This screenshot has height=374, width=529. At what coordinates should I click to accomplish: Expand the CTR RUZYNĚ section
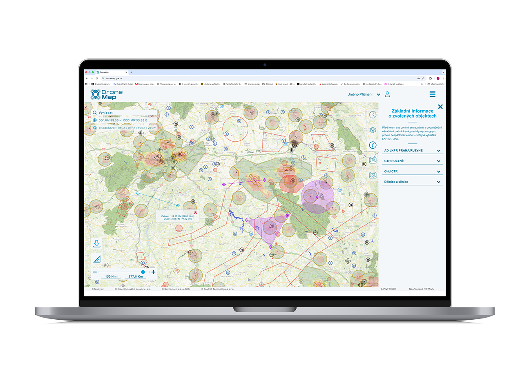coord(413,161)
